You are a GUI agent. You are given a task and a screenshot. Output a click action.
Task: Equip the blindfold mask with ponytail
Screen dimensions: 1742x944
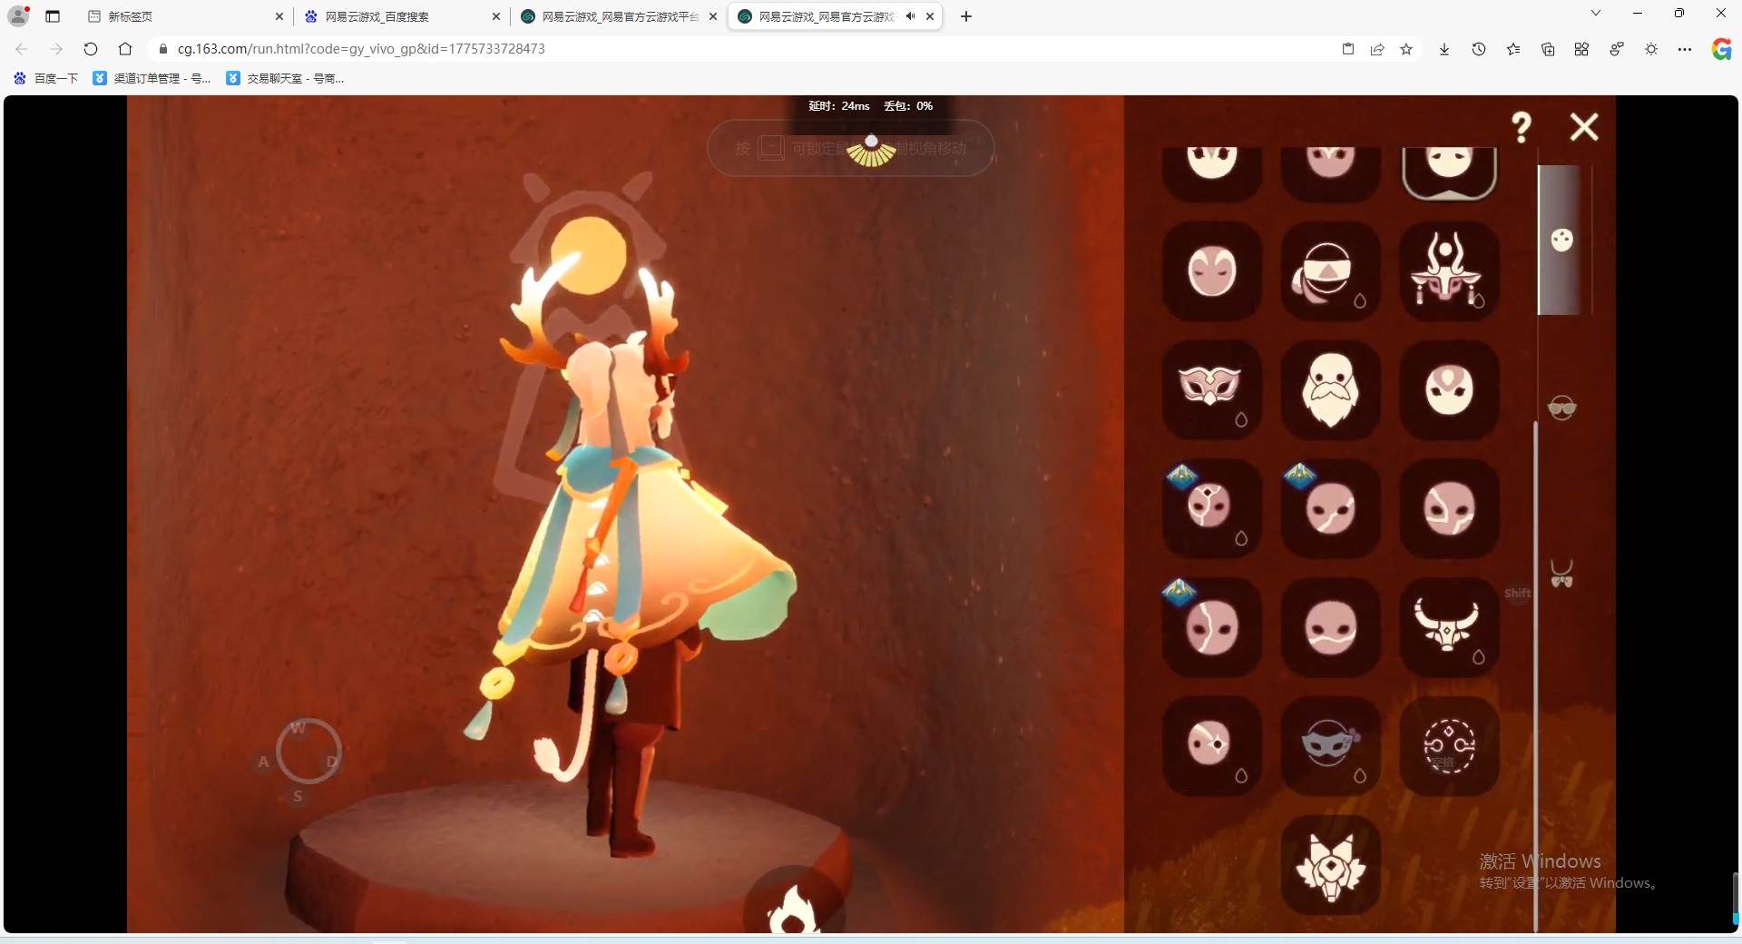click(1330, 270)
